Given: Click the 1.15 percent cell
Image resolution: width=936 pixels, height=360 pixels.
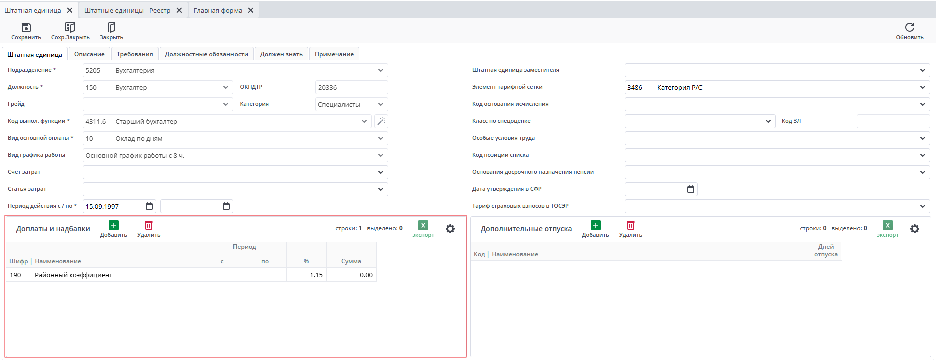Looking at the screenshot, I should pyautogui.click(x=306, y=275).
